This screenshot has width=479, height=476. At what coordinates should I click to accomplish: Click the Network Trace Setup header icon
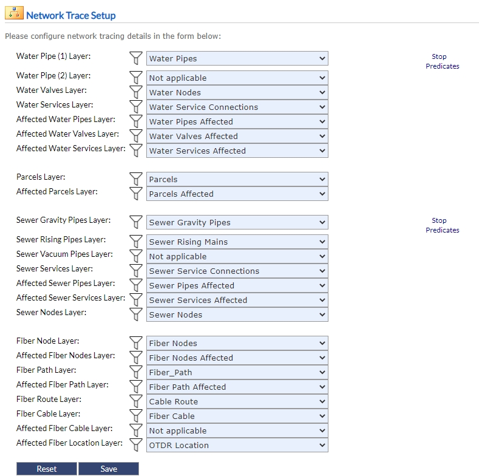pos(15,14)
